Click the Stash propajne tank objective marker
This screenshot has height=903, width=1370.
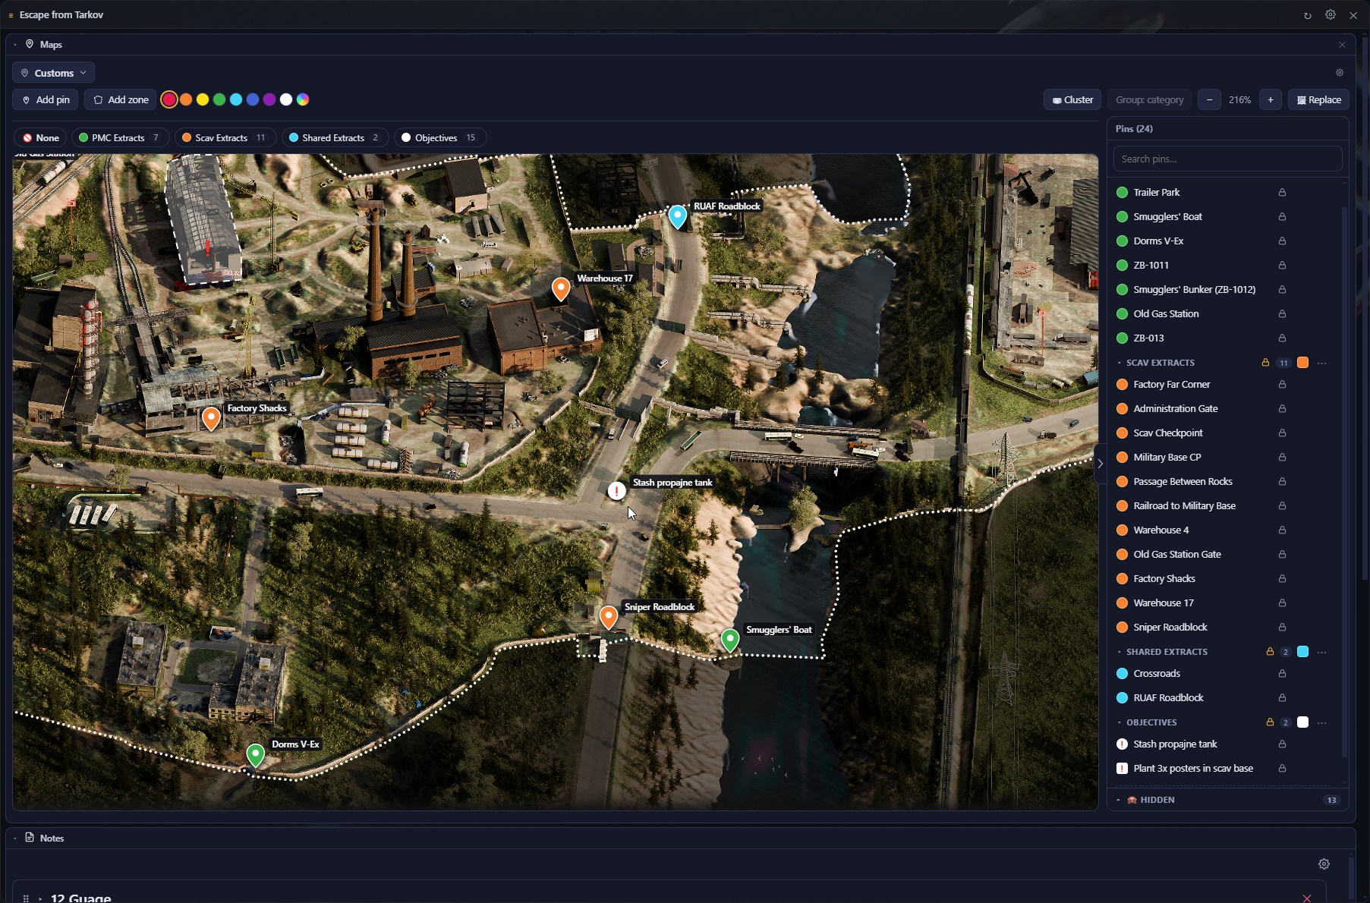click(x=616, y=491)
